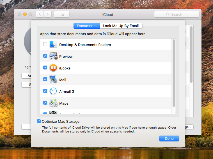The image size is (213, 159).
Task: Minimize window with yellow button
Action: coord(25,14)
